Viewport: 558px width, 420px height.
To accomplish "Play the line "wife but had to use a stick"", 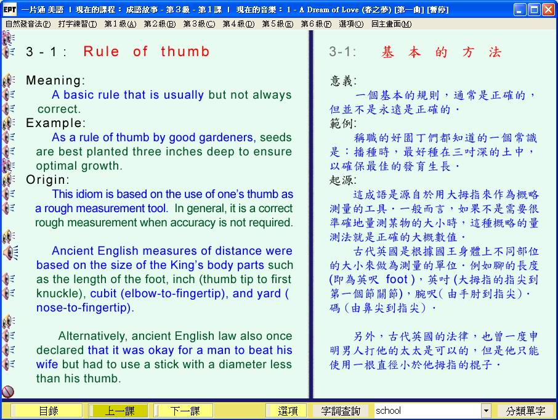I will click(x=8, y=364).
